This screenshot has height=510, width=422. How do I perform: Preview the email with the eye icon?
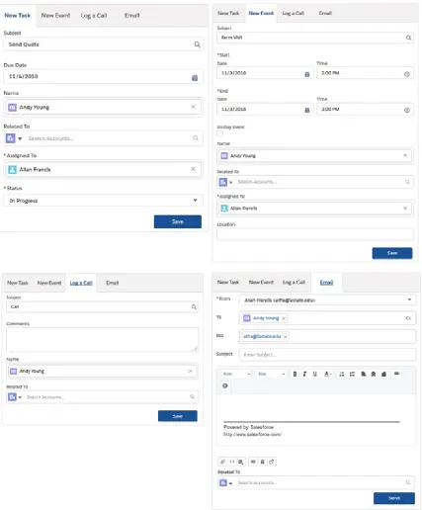click(x=253, y=462)
